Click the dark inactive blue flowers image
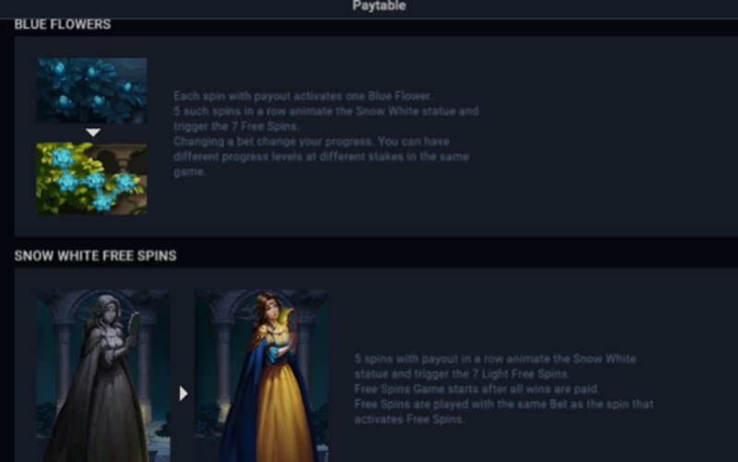 pyautogui.click(x=91, y=90)
